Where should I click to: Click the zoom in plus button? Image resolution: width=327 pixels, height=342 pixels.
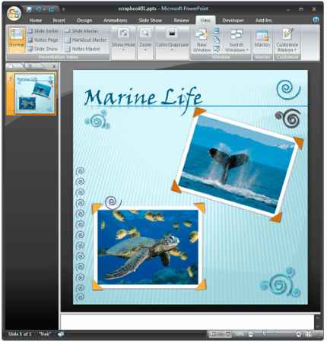click(x=299, y=334)
